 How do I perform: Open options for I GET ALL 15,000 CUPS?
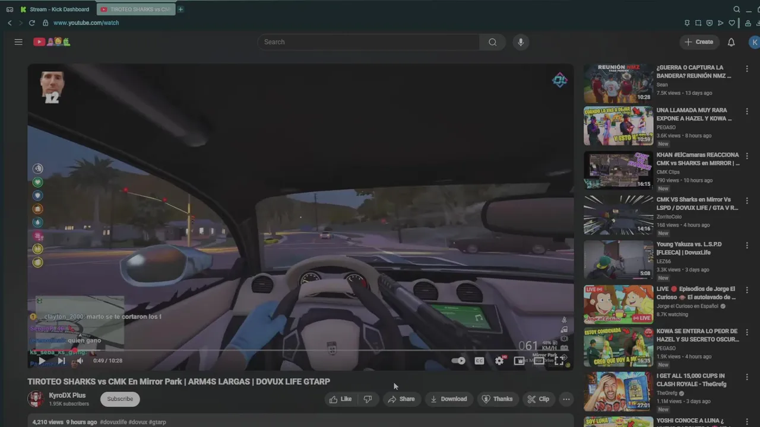[x=747, y=377]
